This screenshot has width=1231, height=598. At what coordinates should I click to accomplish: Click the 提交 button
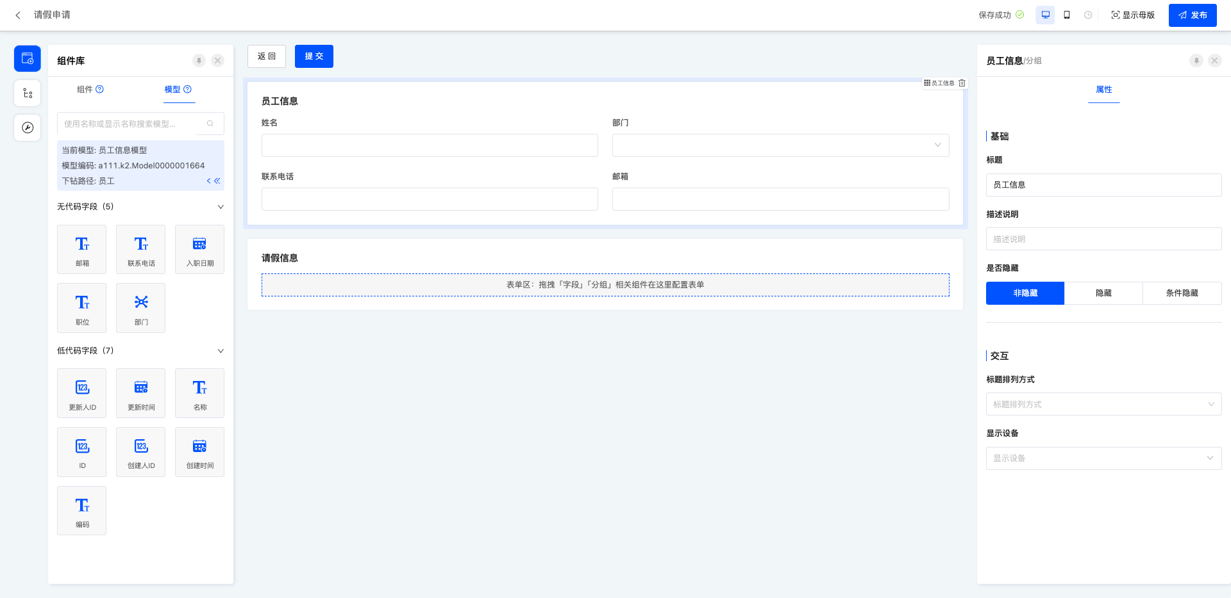point(314,56)
